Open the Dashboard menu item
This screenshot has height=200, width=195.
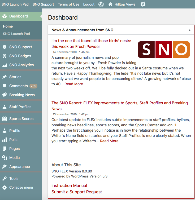pyautogui.click(x=19, y=16)
